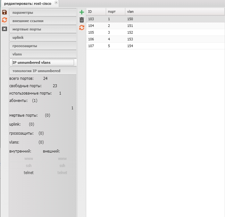The image size is (225, 217).
Task: Click the orange refresh icon in left sidebar
Action: (4, 20)
